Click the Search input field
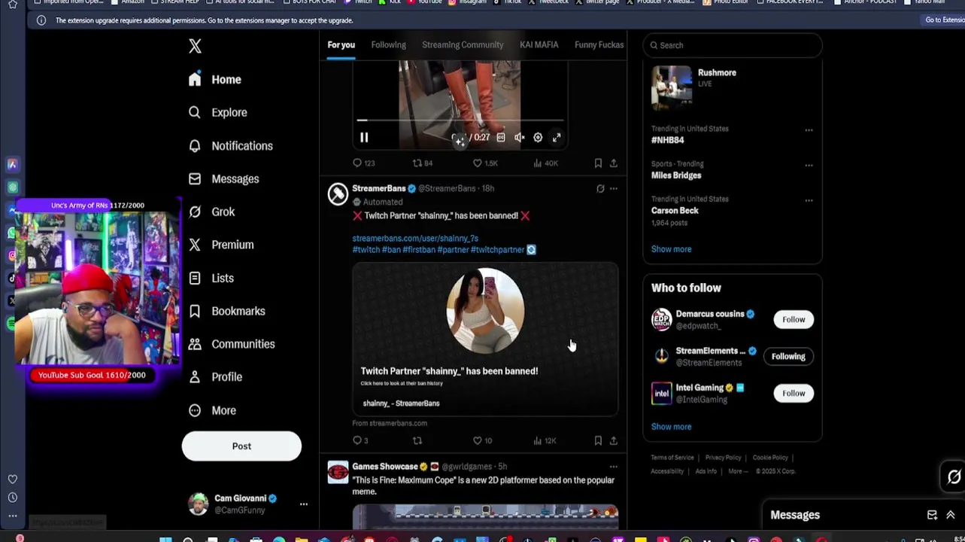 (x=733, y=45)
